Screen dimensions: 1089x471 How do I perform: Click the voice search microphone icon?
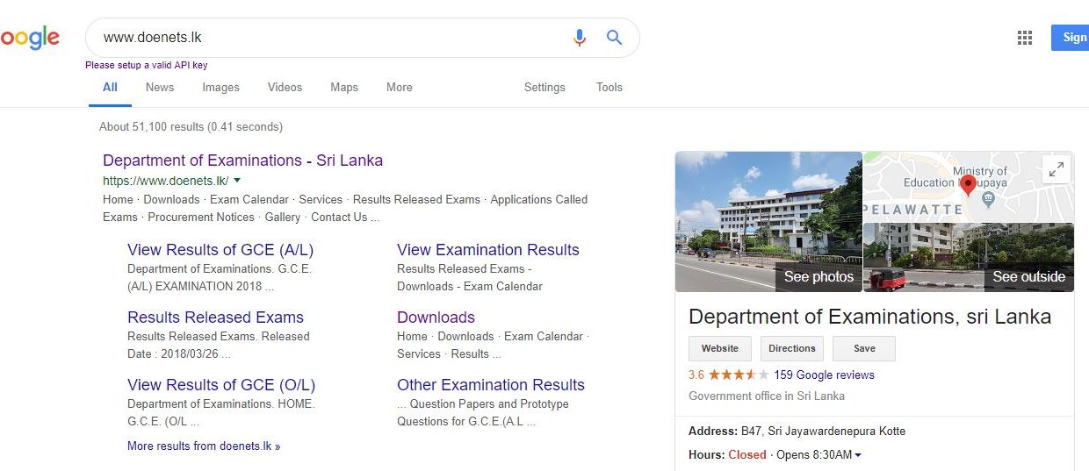click(x=579, y=38)
